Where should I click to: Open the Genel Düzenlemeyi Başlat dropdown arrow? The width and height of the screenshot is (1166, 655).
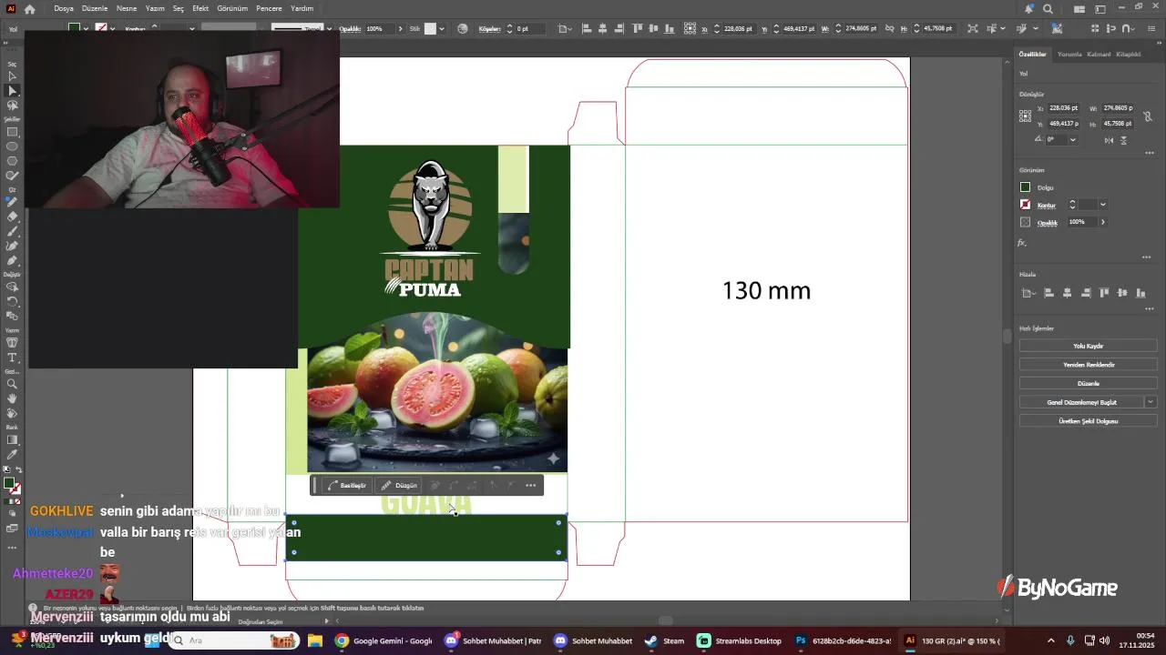pos(1151,402)
